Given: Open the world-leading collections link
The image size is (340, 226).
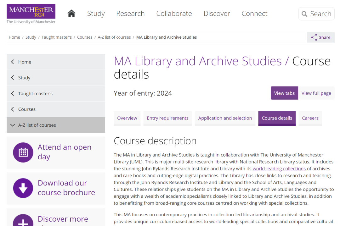Looking at the screenshot, I should pos(279,168).
